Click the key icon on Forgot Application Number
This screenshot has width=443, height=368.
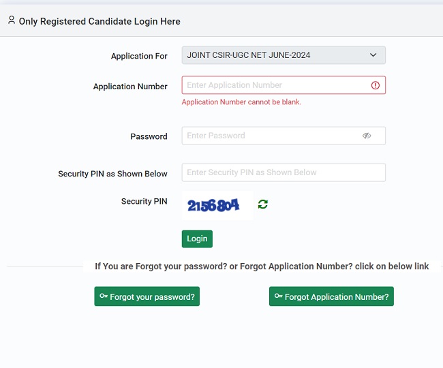[x=279, y=296]
